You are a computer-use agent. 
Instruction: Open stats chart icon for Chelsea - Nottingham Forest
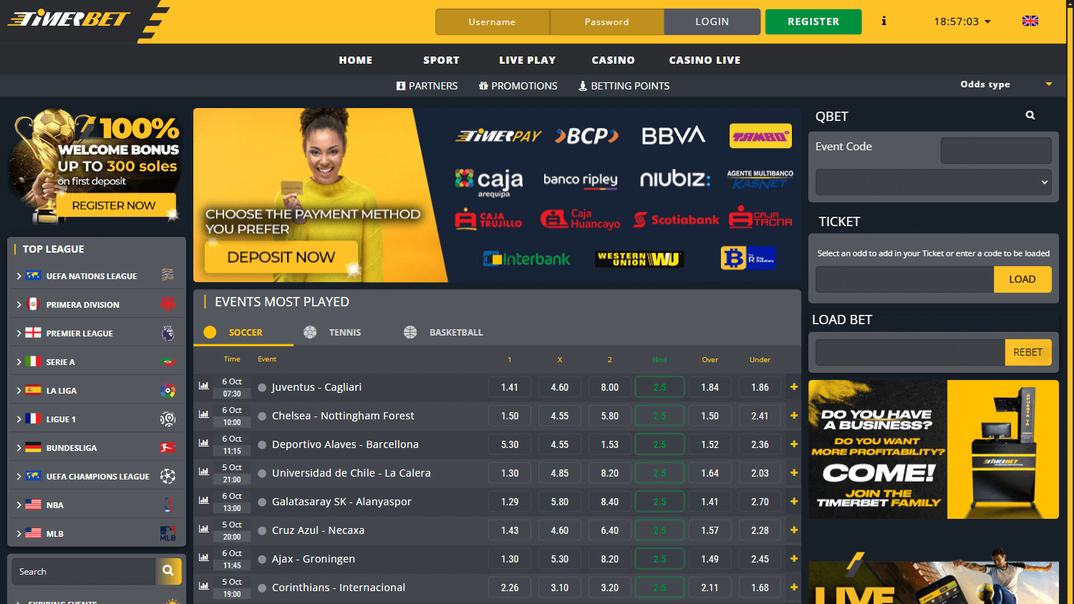204,414
